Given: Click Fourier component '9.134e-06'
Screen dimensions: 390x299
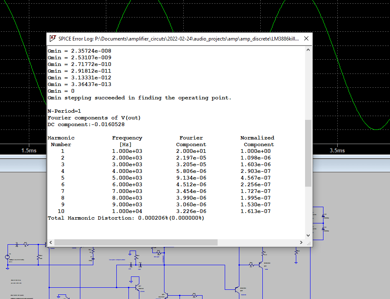Looking at the screenshot, I should point(191,178).
